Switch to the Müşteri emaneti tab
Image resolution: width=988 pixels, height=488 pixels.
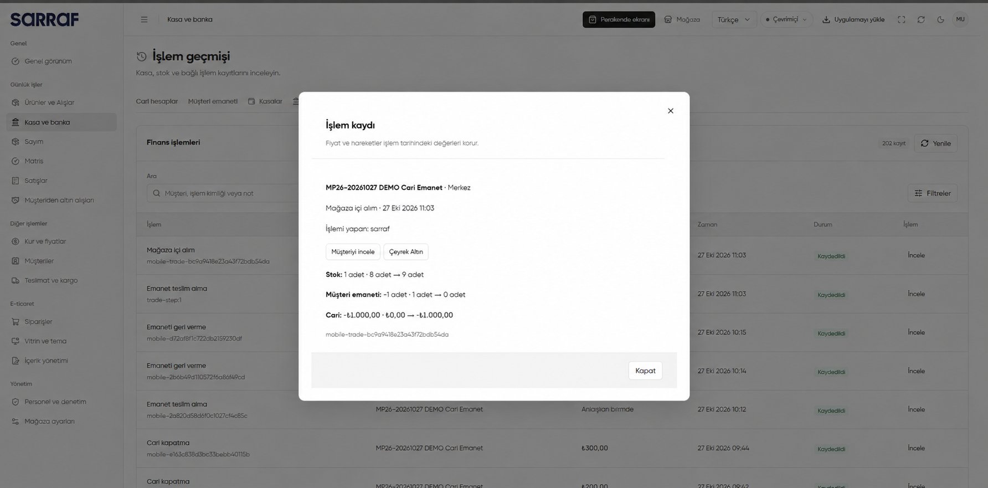[x=213, y=101]
